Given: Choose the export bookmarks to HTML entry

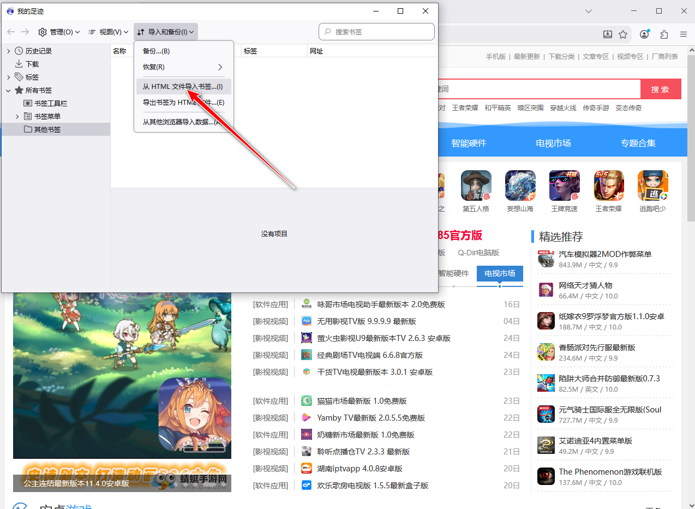Looking at the screenshot, I should coord(184,103).
